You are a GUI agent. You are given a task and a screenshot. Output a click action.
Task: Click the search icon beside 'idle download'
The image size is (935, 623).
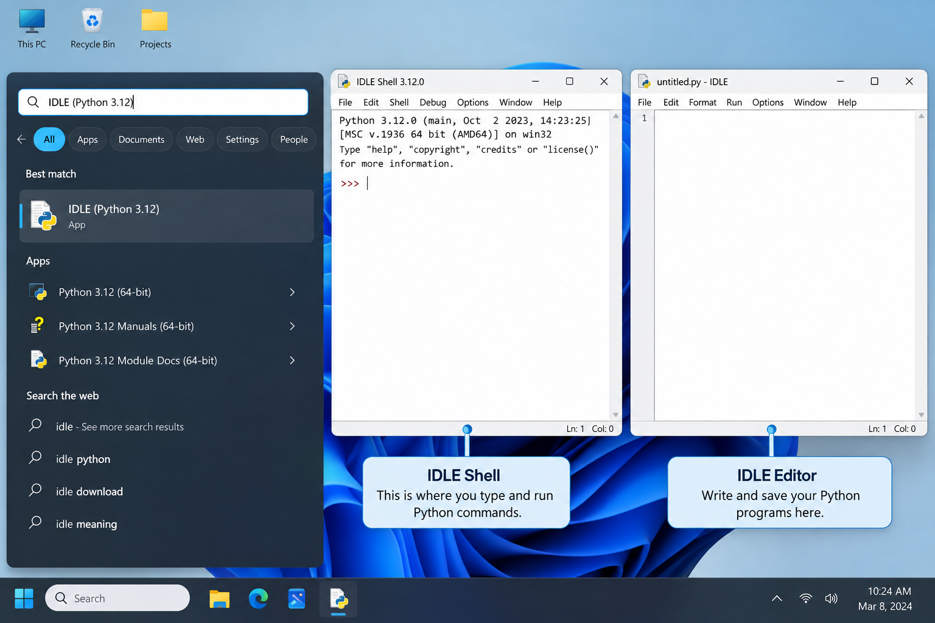click(x=35, y=490)
